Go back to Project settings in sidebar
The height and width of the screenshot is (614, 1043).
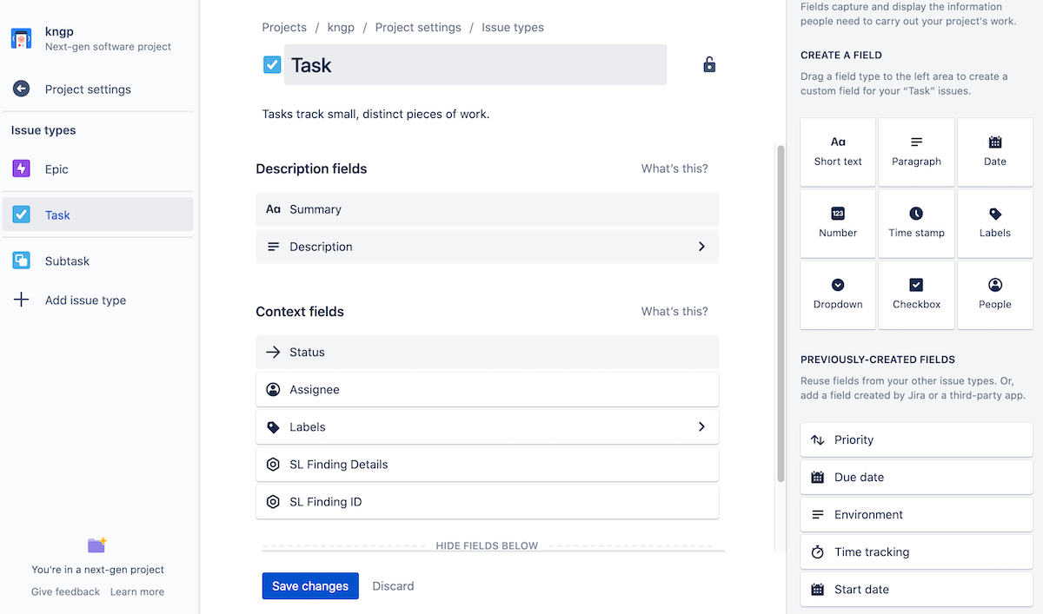[x=97, y=89]
